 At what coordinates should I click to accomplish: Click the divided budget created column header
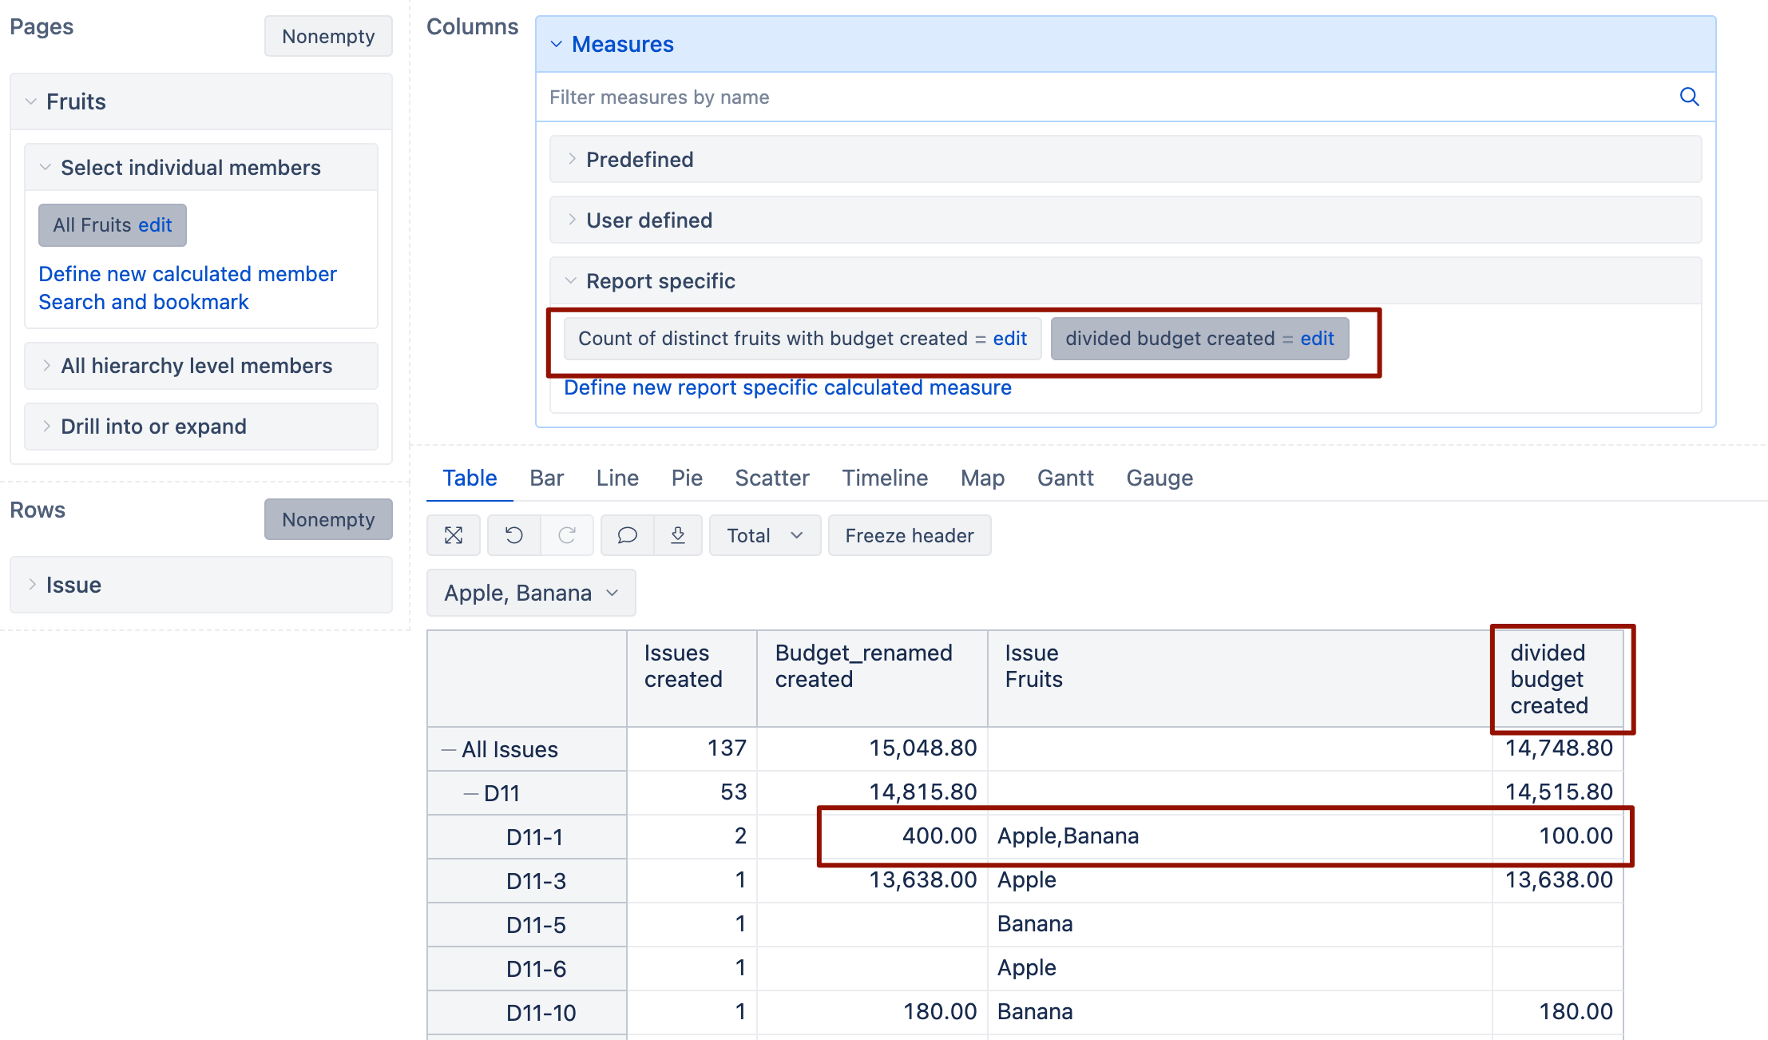(1557, 679)
